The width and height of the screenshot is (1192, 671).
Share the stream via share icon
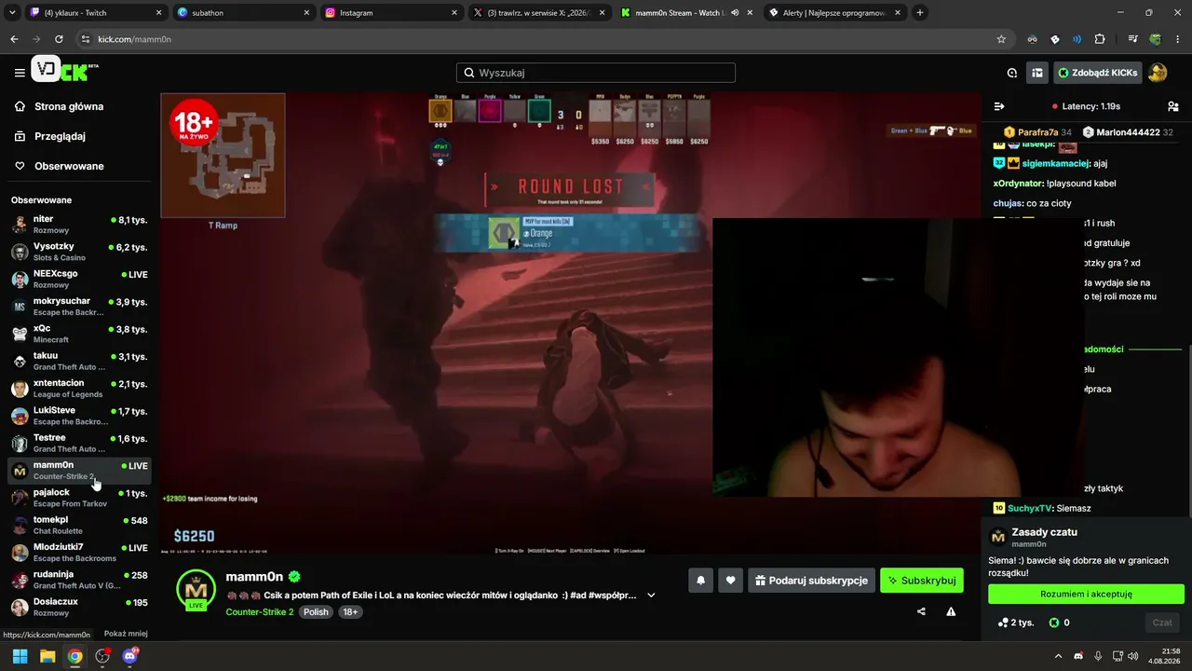click(x=921, y=612)
